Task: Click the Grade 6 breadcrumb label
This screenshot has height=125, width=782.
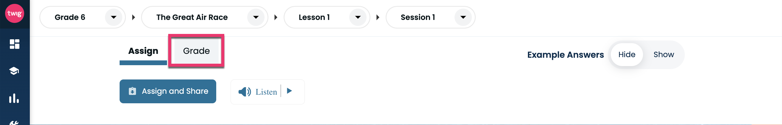Action: [x=70, y=17]
